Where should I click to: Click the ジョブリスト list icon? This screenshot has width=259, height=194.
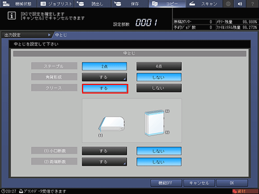tap(43, 3)
